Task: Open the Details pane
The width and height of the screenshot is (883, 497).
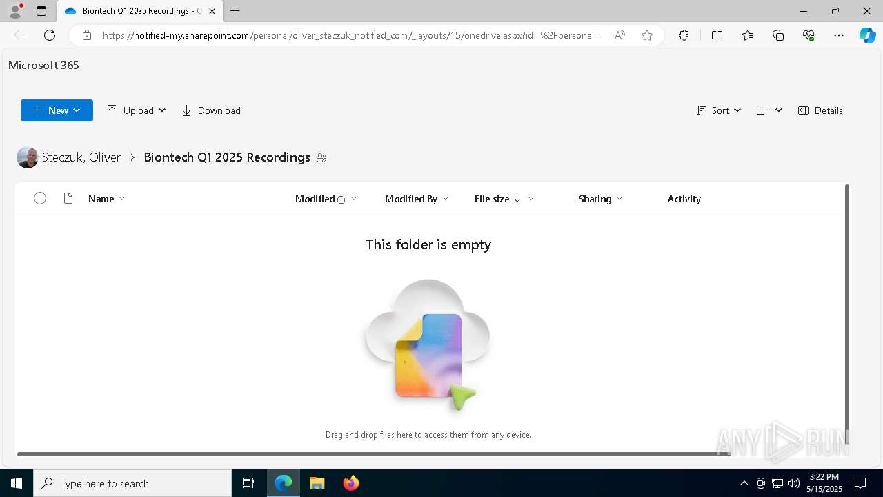Action: [820, 110]
